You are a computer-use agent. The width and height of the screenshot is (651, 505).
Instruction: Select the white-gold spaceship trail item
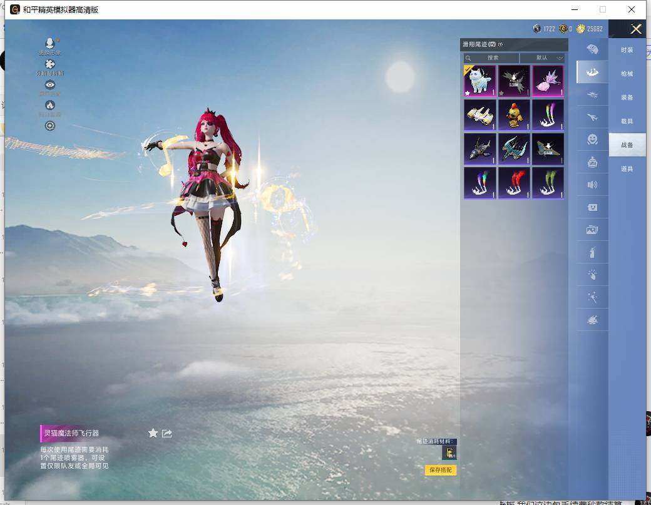click(x=480, y=115)
